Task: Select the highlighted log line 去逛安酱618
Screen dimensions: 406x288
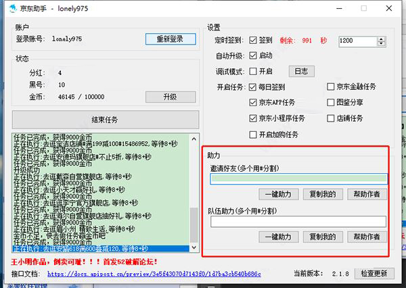Action: 101,249
